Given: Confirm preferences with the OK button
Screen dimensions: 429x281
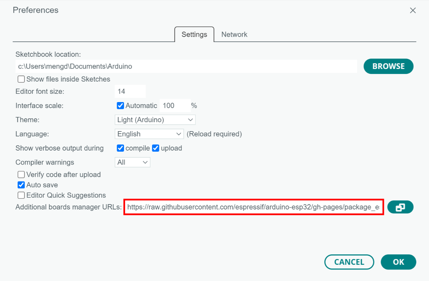Looking at the screenshot, I should click(398, 262).
